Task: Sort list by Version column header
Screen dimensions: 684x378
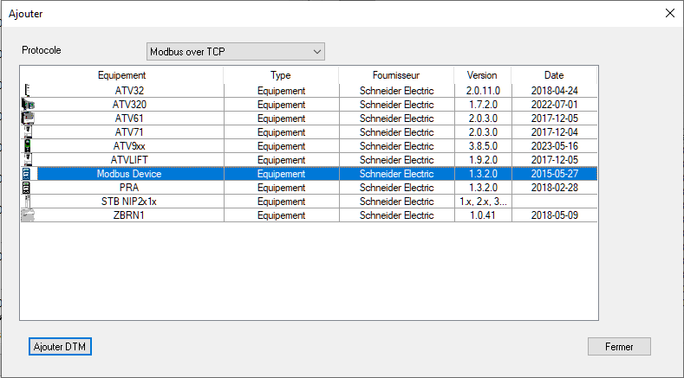Action: click(x=482, y=75)
